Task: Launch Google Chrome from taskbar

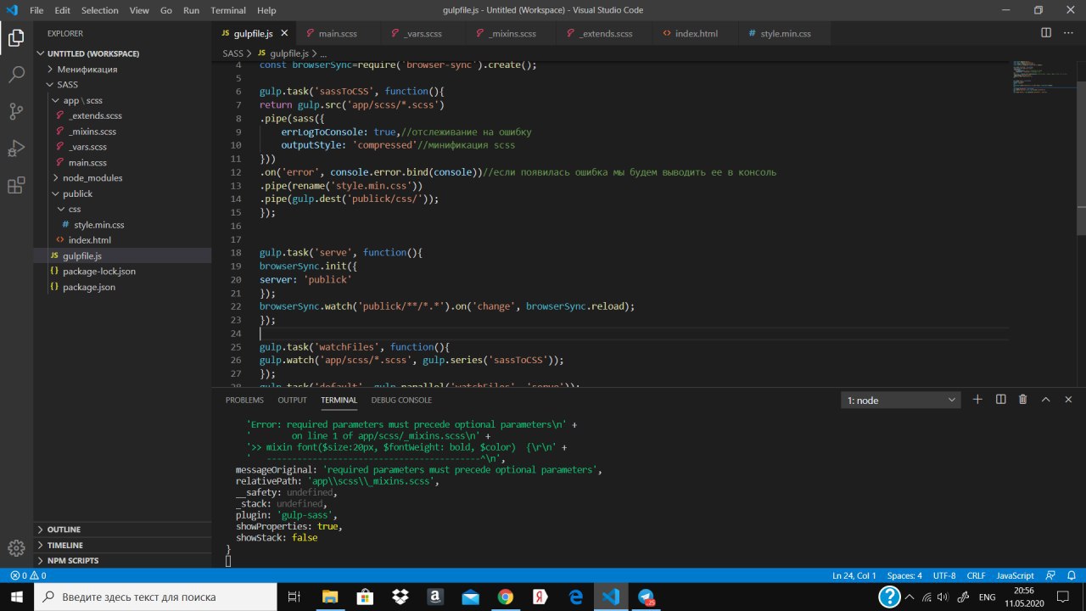Action: coord(505,597)
